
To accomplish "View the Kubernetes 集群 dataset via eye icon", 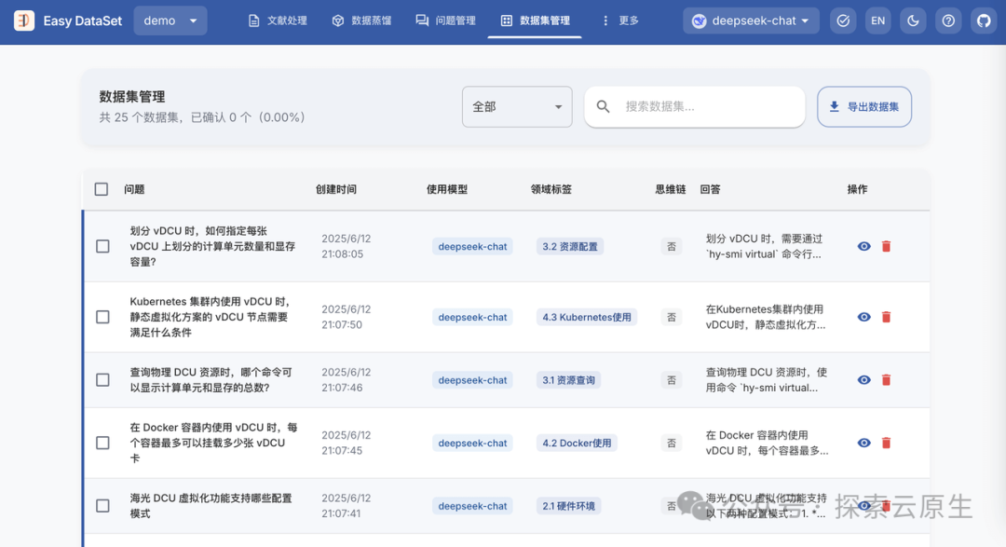I will click(863, 317).
